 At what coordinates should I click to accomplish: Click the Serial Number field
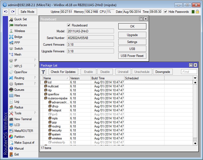pyautogui.click(x=91, y=38)
